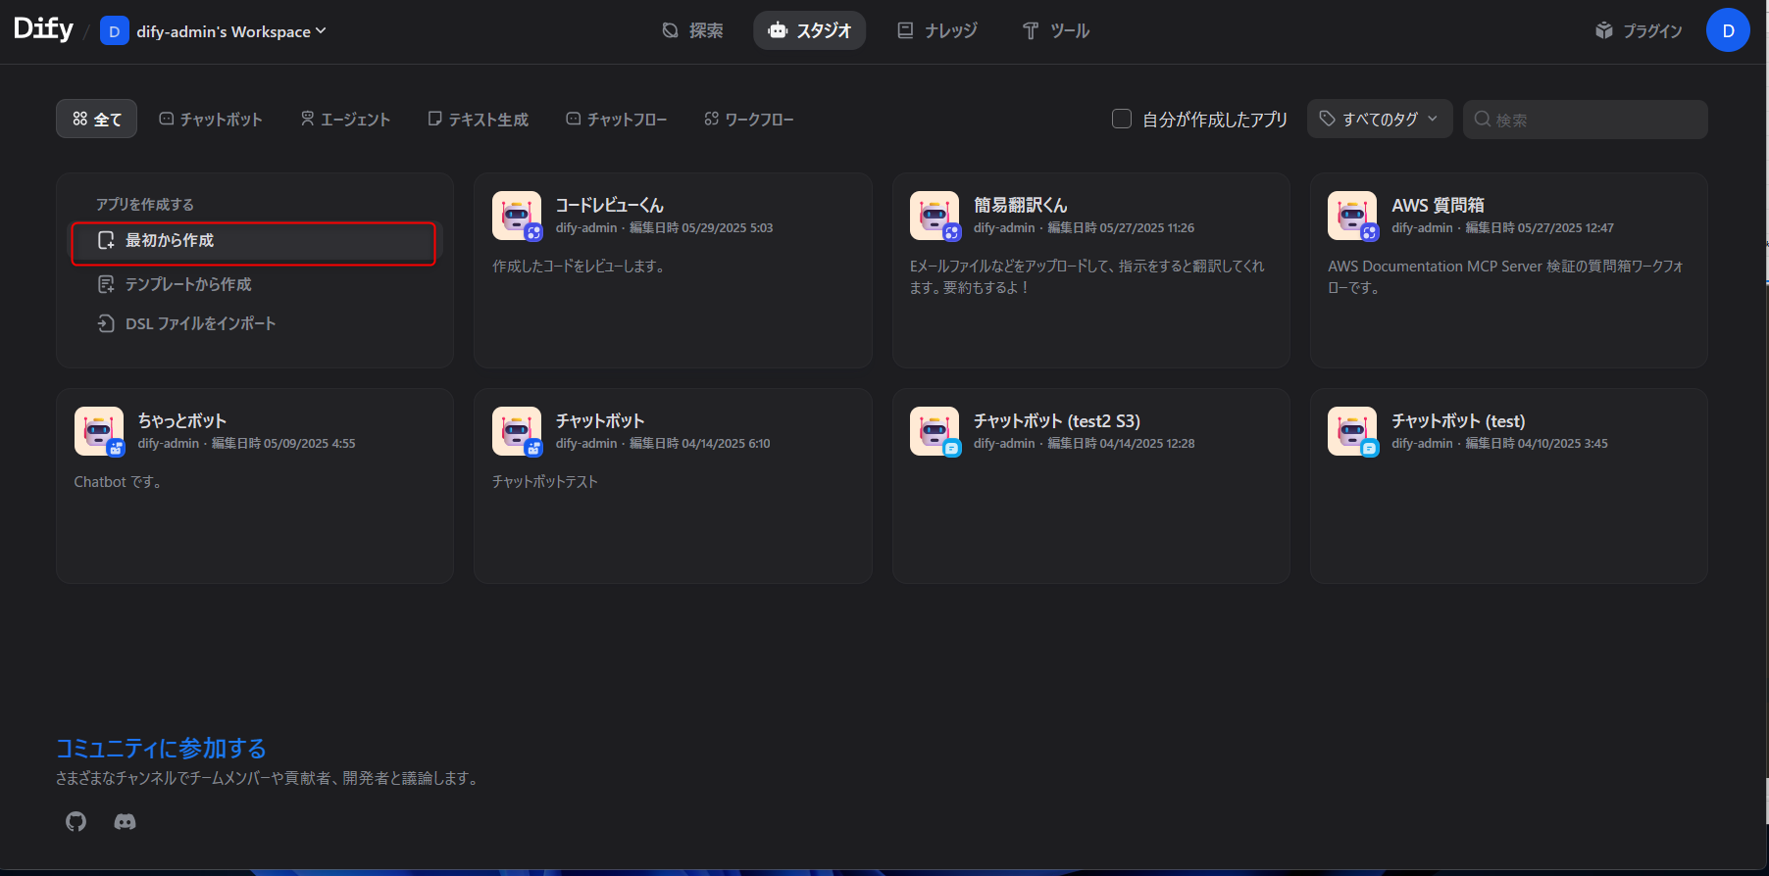Viewport: 1769px width, 876px height.
Task: Filter apps by ワークフロー tab
Action: (749, 119)
